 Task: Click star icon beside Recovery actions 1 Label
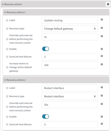coord(7,20)
